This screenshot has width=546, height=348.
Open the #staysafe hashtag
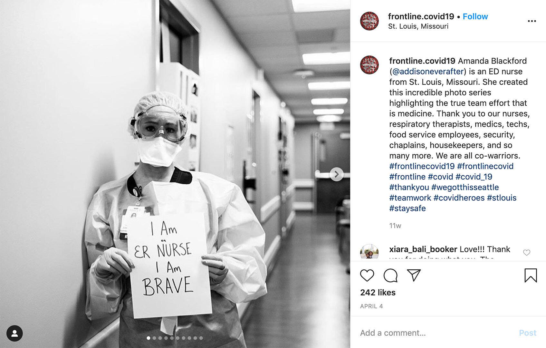407,208
